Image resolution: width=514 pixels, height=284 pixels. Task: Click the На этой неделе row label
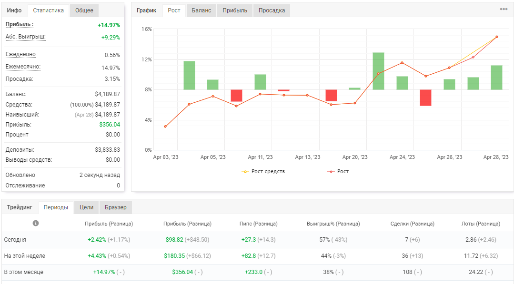(25, 256)
